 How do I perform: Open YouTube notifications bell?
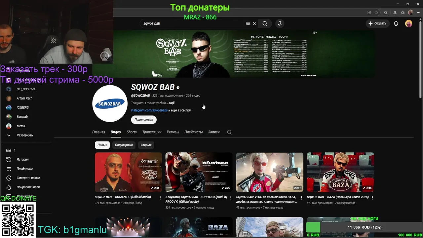tap(396, 23)
